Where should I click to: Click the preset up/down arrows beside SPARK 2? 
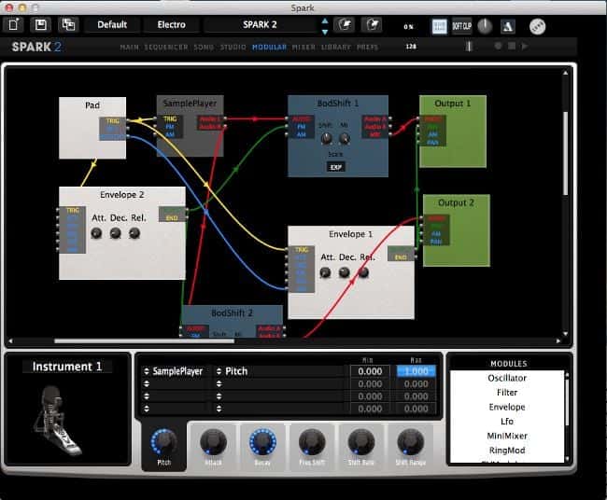pos(324,25)
